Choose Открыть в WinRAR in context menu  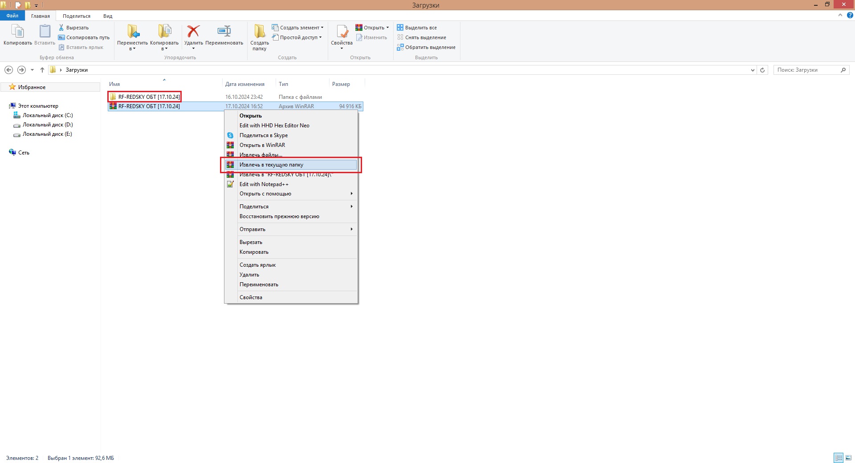point(291,145)
